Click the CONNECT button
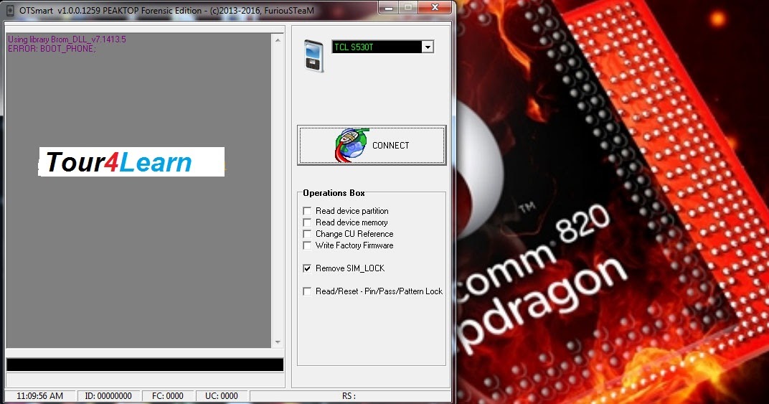The image size is (769, 404). (x=372, y=145)
